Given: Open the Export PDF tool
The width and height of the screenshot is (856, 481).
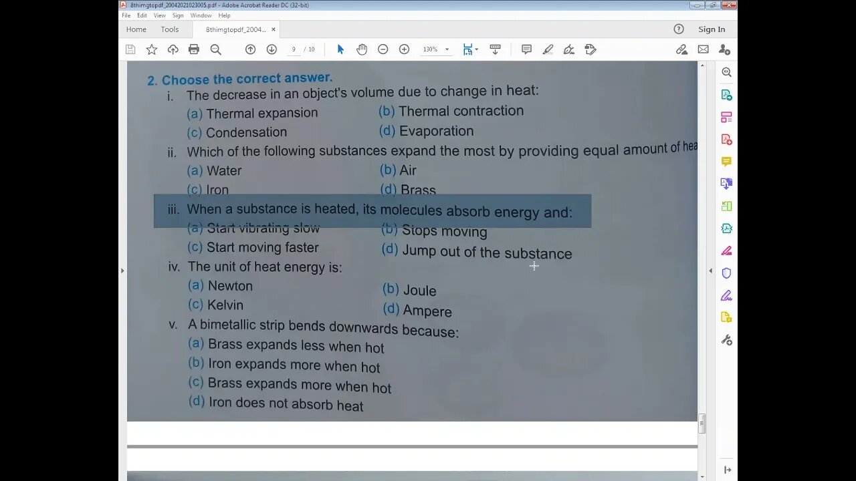Looking at the screenshot, I should click(726, 95).
